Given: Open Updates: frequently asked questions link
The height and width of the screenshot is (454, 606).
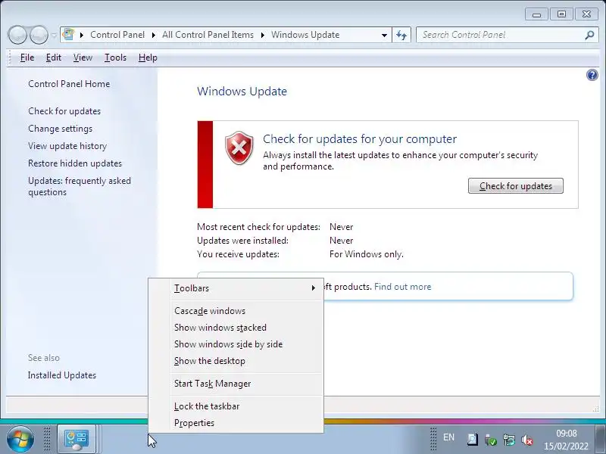Looking at the screenshot, I should coord(80,186).
